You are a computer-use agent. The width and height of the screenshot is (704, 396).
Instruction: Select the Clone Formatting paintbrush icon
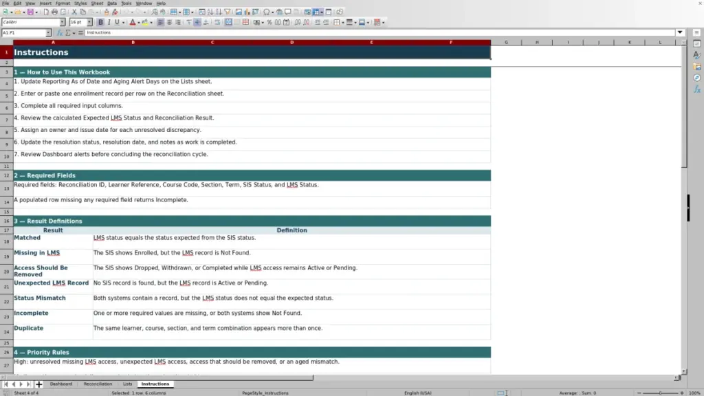tap(107, 12)
